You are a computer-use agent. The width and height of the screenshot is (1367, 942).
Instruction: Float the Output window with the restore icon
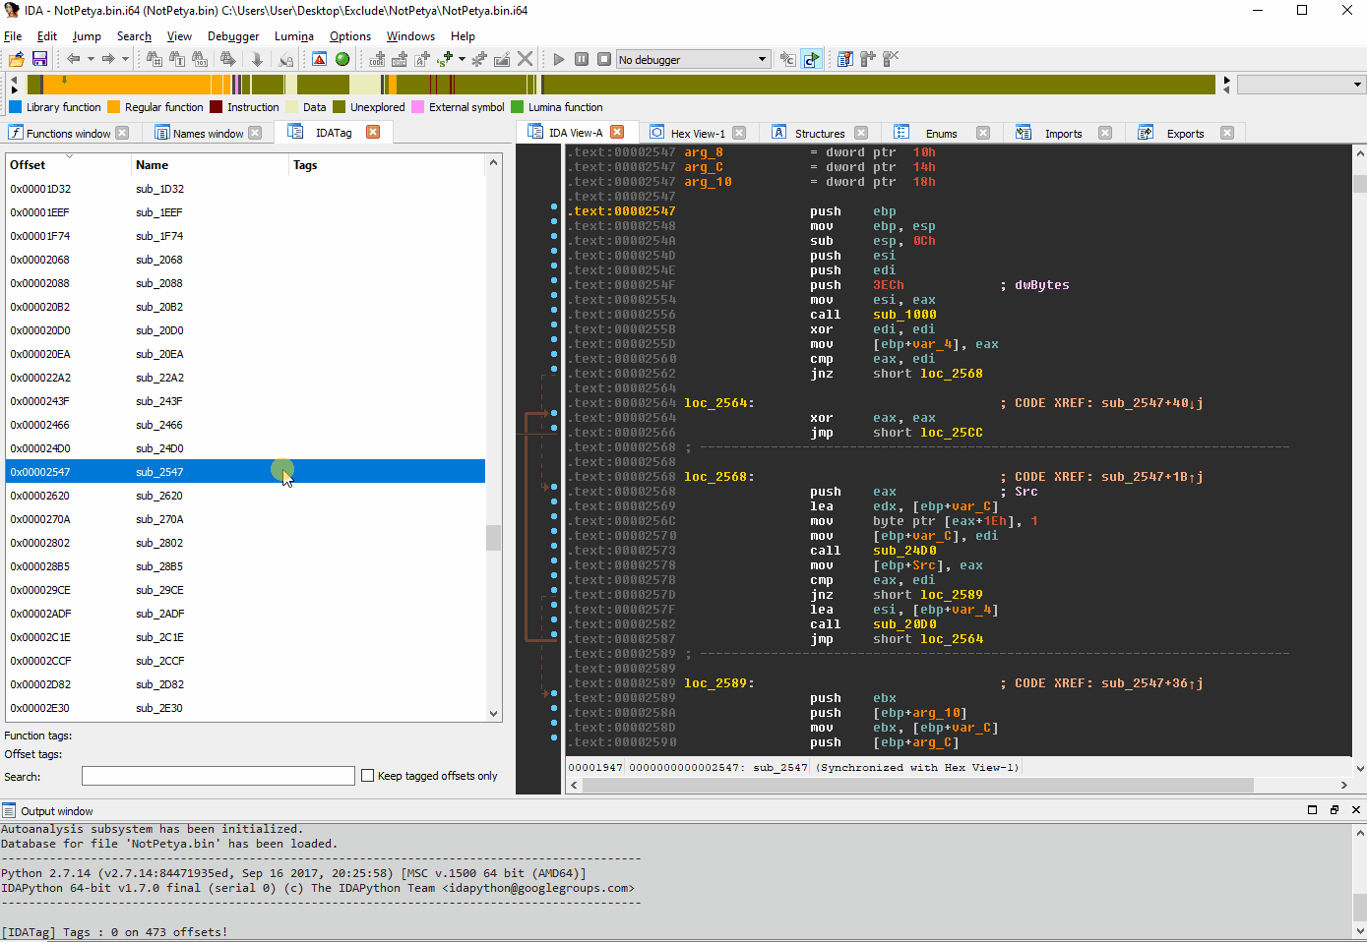coord(1335,810)
